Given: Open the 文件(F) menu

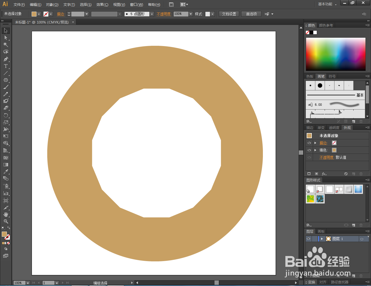Looking at the screenshot, I should [19, 5].
